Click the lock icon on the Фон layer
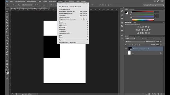The height and width of the screenshot is (95, 170). coord(161,53)
